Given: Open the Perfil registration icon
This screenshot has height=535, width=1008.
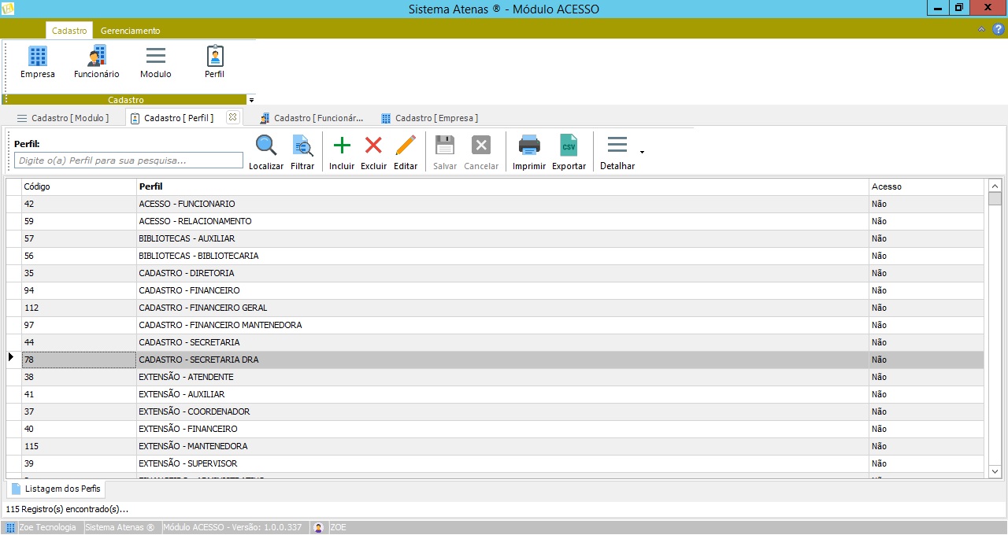Looking at the screenshot, I should point(215,57).
